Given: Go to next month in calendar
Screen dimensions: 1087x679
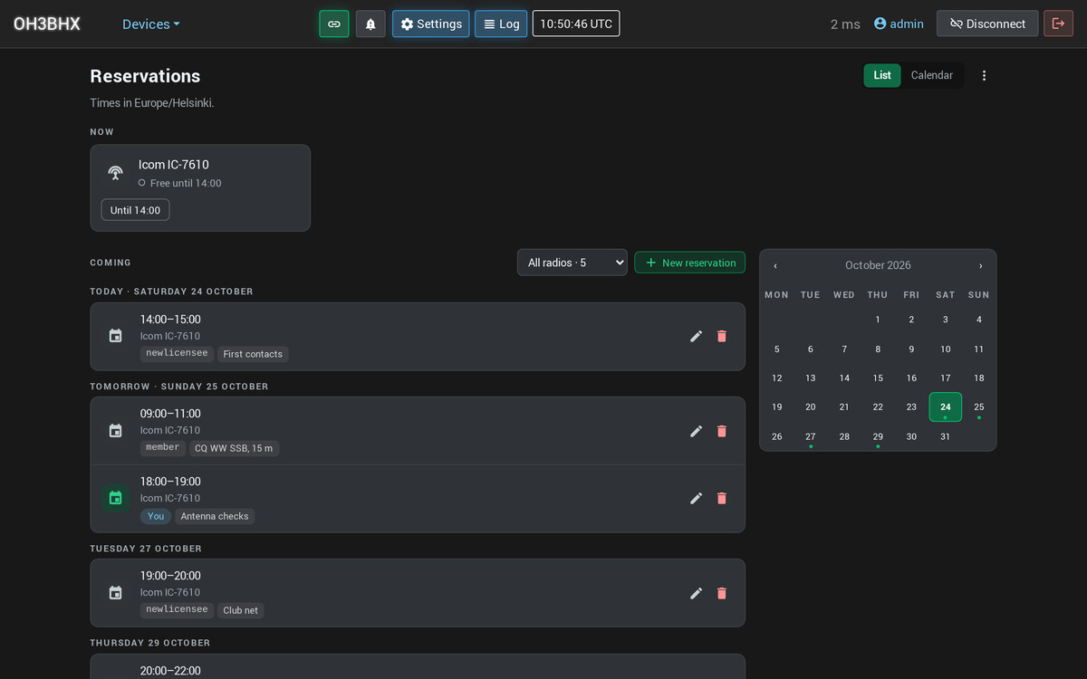Looking at the screenshot, I should tap(980, 265).
